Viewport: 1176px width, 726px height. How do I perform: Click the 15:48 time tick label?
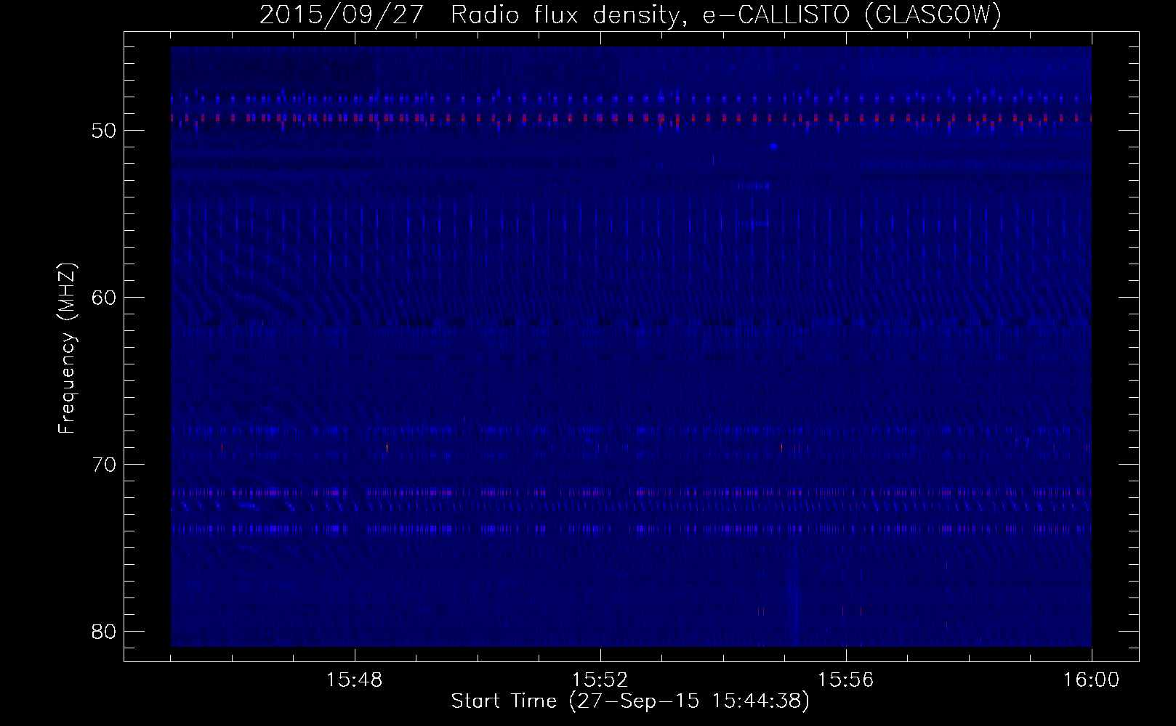[355, 680]
